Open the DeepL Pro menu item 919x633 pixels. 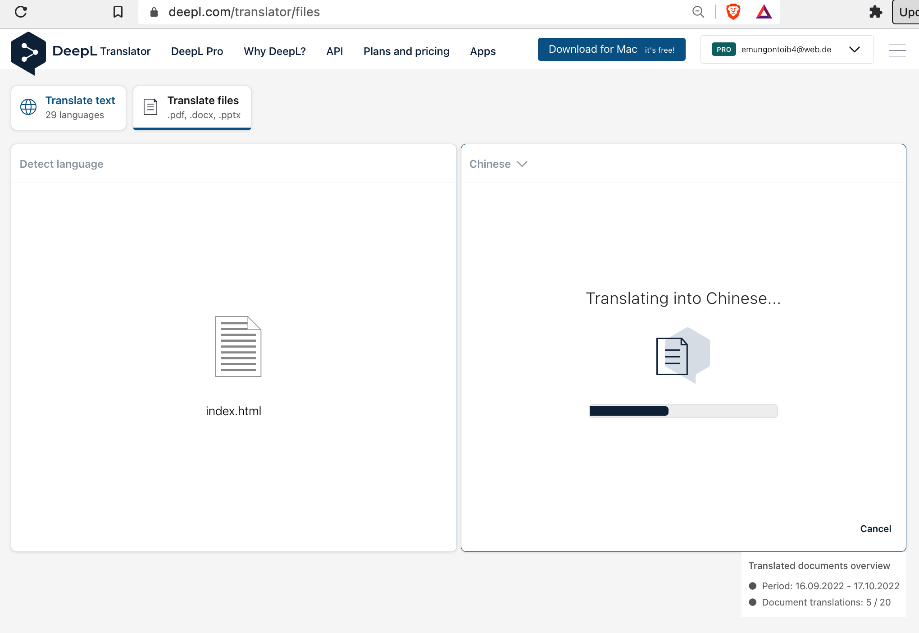coord(197,51)
